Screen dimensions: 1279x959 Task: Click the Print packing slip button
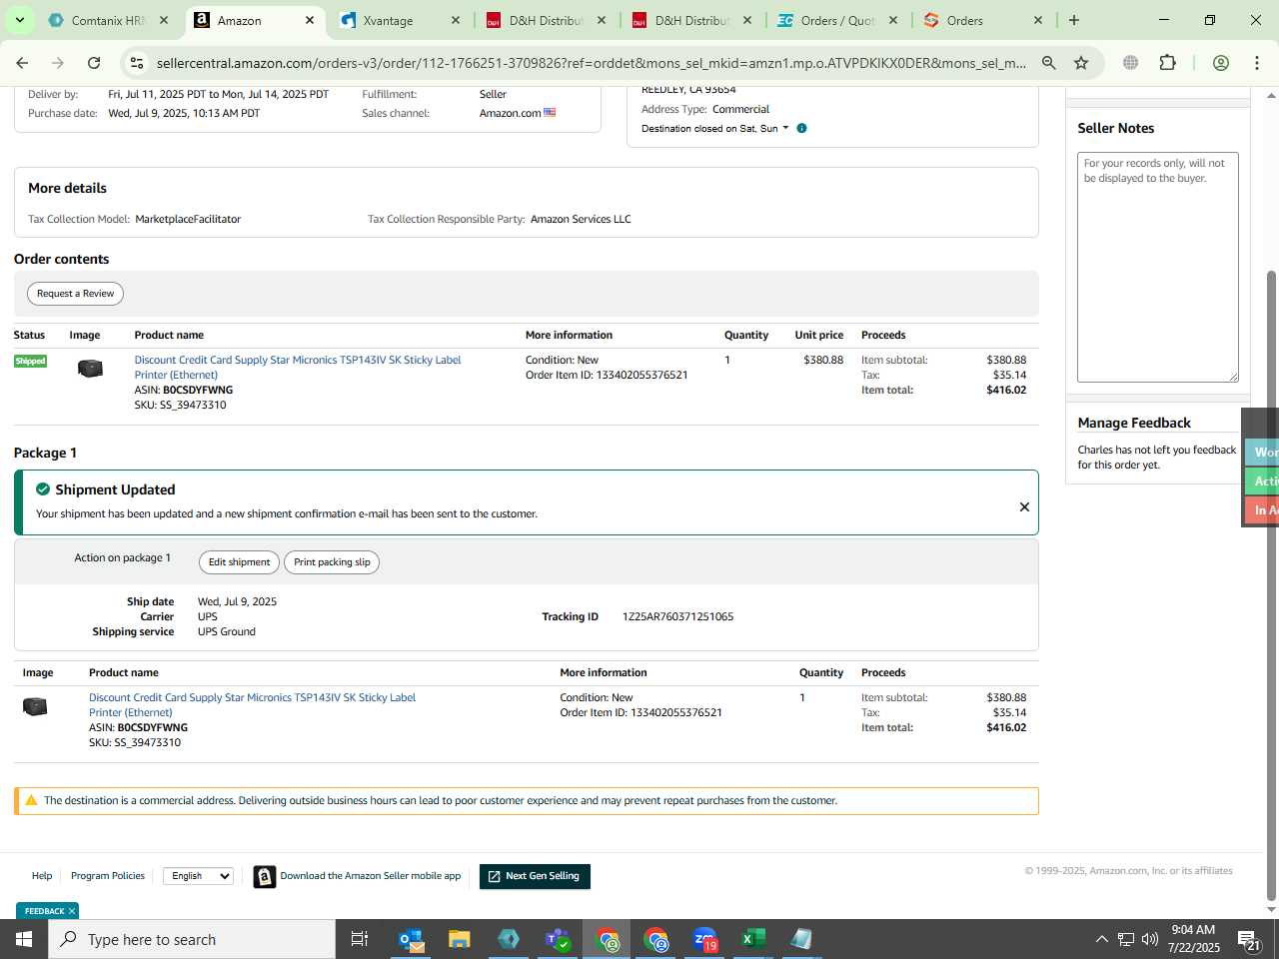tap(332, 562)
